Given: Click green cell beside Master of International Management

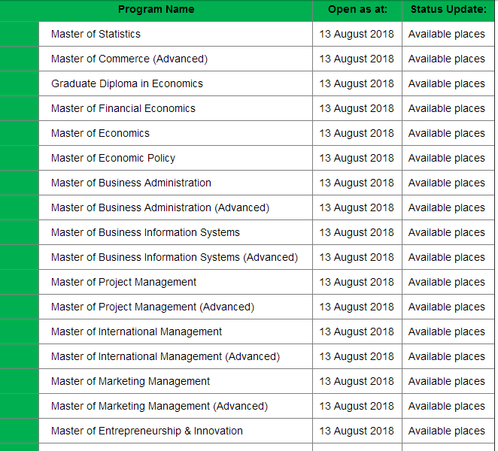Looking at the screenshot, I should [x=19, y=331].
